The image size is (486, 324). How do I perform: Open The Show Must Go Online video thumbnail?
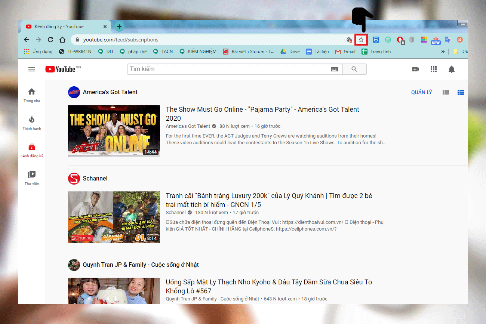[x=114, y=131]
